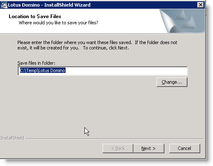Proceed with the Next > button
This screenshot has width=213, height=166.
[x=149, y=148]
